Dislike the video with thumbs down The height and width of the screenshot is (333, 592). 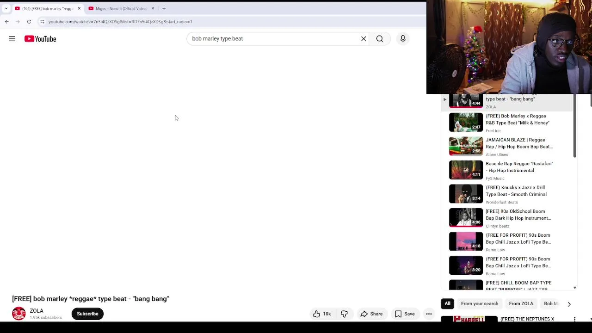[345, 314]
